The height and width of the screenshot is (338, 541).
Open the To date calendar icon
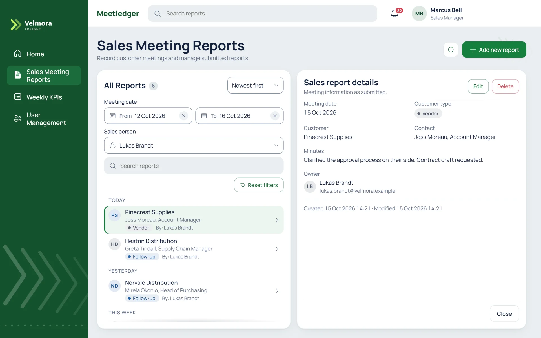[x=204, y=116]
